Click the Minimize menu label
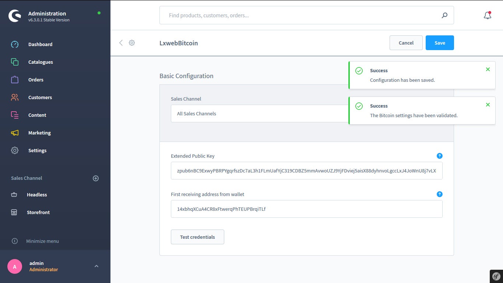 click(x=42, y=241)
